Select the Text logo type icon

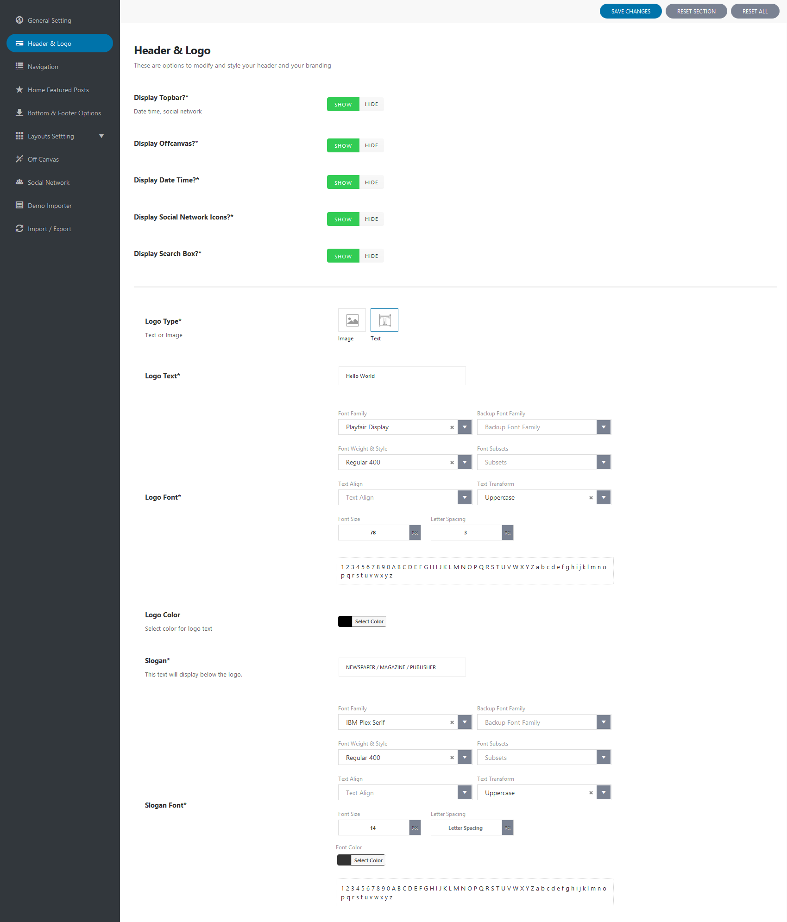click(x=384, y=320)
